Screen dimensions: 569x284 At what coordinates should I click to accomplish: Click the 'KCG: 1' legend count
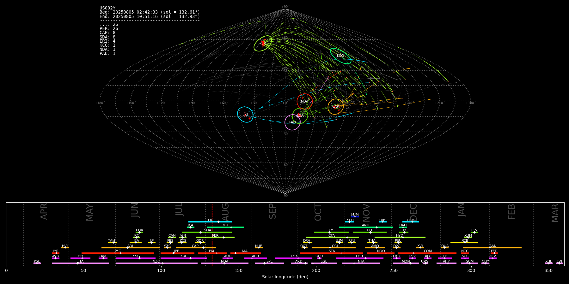107,45
